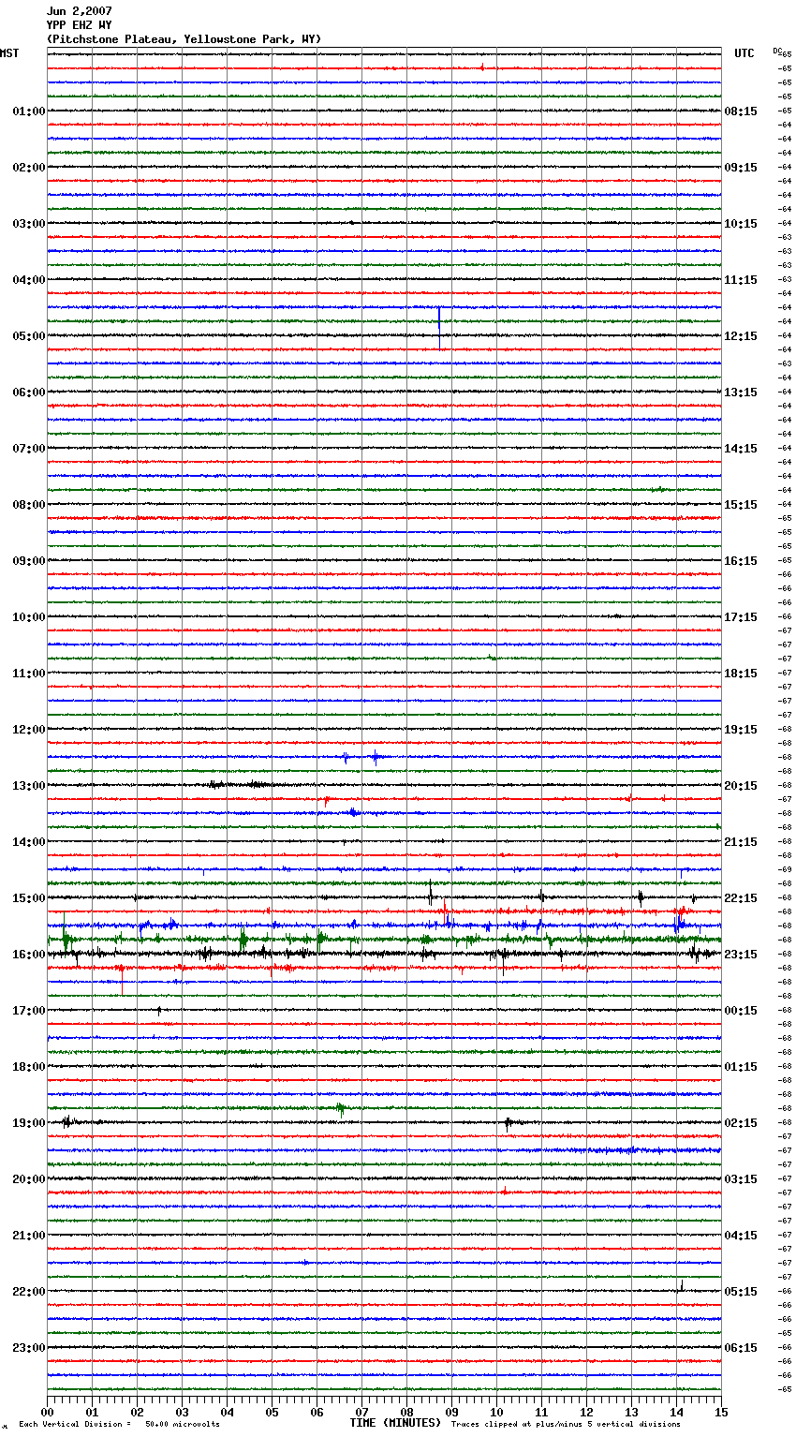Click the '12:15' UTC time label
The height and width of the screenshot is (1437, 796).
[x=741, y=336]
